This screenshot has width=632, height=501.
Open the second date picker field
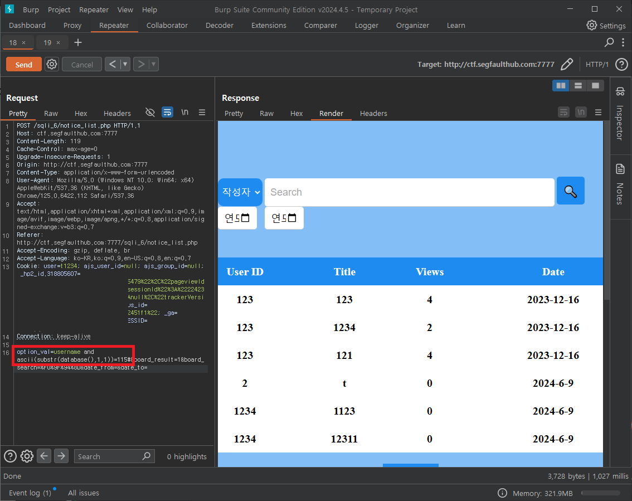pos(284,218)
